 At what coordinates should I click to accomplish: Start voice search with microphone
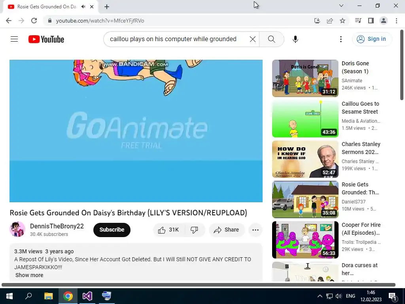[x=295, y=39]
